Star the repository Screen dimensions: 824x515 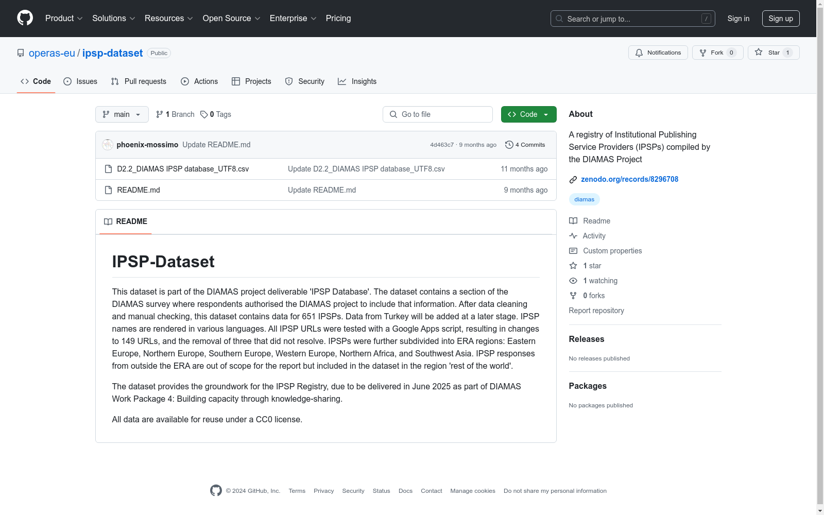click(x=774, y=53)
